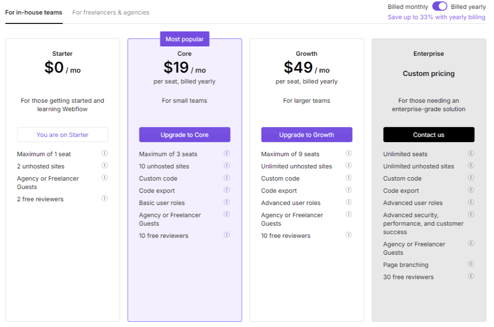
Task: Click the Custom pricing heading
Action: (x=429, y=74)
